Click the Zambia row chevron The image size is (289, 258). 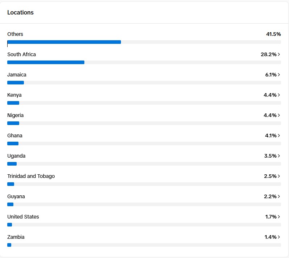(x=279, y=237)
